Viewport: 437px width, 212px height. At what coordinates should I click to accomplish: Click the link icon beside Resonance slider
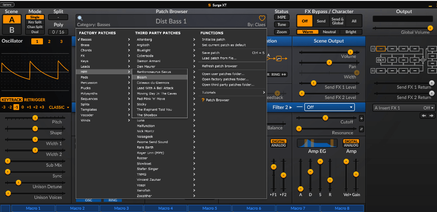(361, 129)
